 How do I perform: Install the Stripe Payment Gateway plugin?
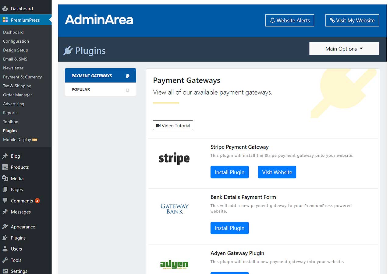click(x=229, y=172)
